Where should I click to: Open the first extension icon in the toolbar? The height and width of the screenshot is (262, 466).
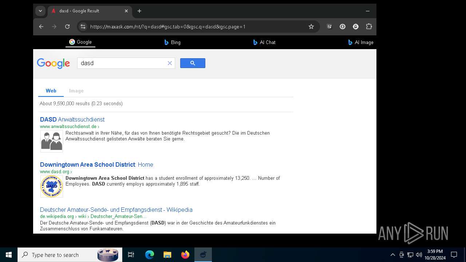(329, 27)
